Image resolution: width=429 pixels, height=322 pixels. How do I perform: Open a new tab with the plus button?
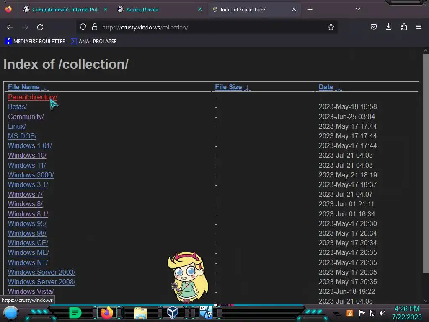click(x=310, y=10)
